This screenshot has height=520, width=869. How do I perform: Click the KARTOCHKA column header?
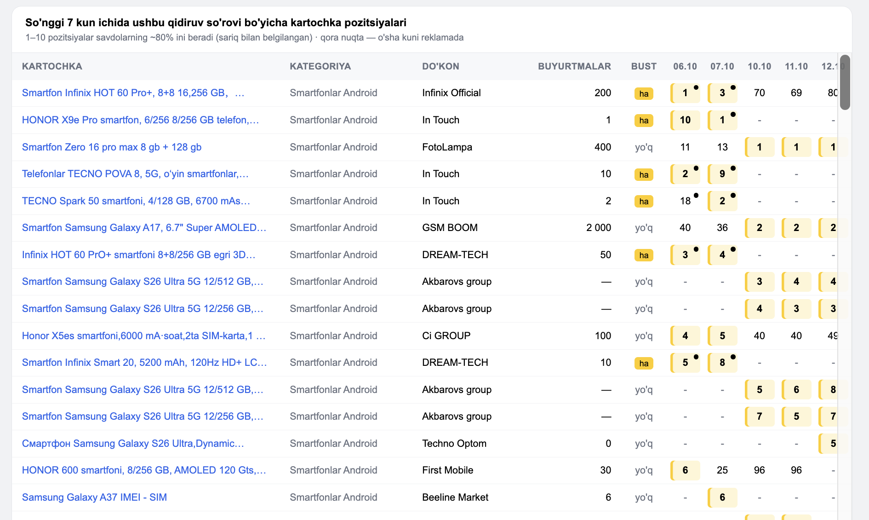click(x=52, y=66)
